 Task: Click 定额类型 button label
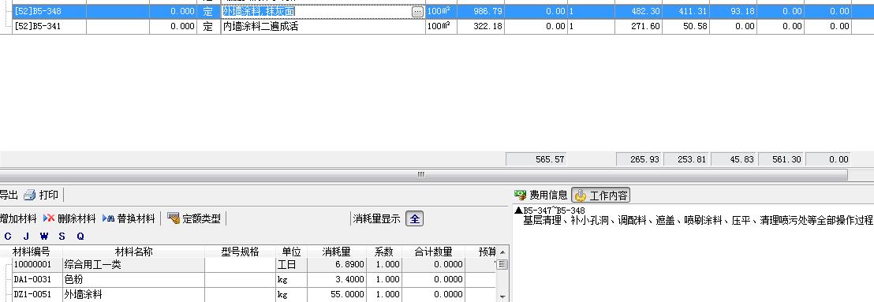pyautogui.click(x=202, y=219)
